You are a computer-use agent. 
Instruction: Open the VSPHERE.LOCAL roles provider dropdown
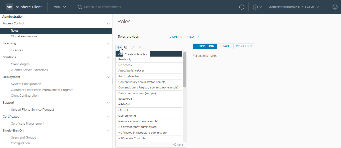click(x=184, y=37)
